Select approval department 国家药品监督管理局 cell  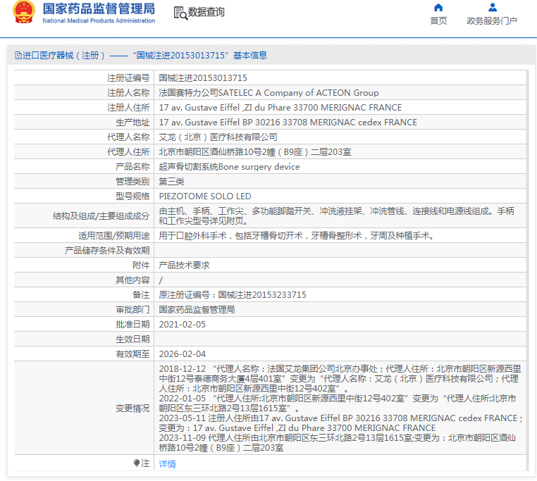click(197, 309)
